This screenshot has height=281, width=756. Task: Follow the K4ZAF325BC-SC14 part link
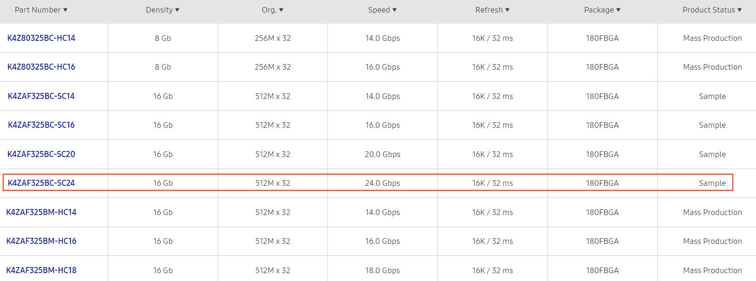click(x=41, y=96)
